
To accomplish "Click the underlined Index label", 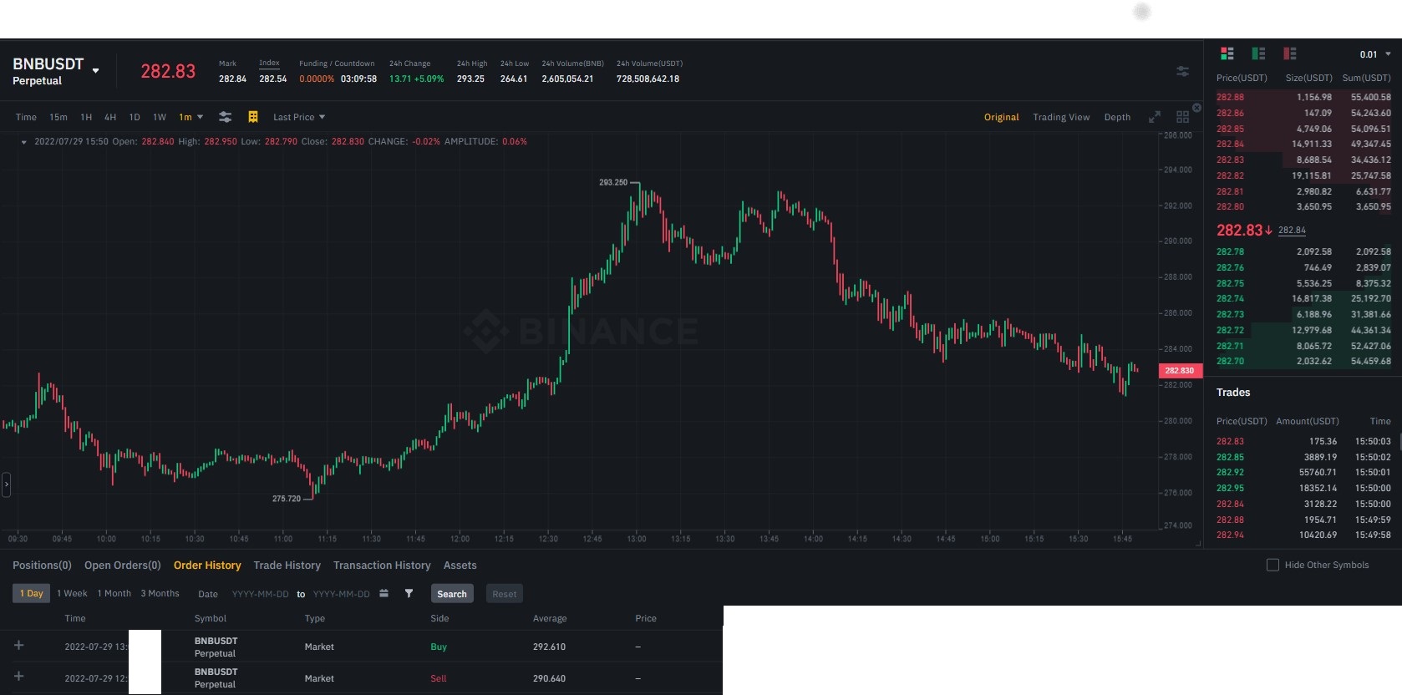I will (x=269, y=63).
